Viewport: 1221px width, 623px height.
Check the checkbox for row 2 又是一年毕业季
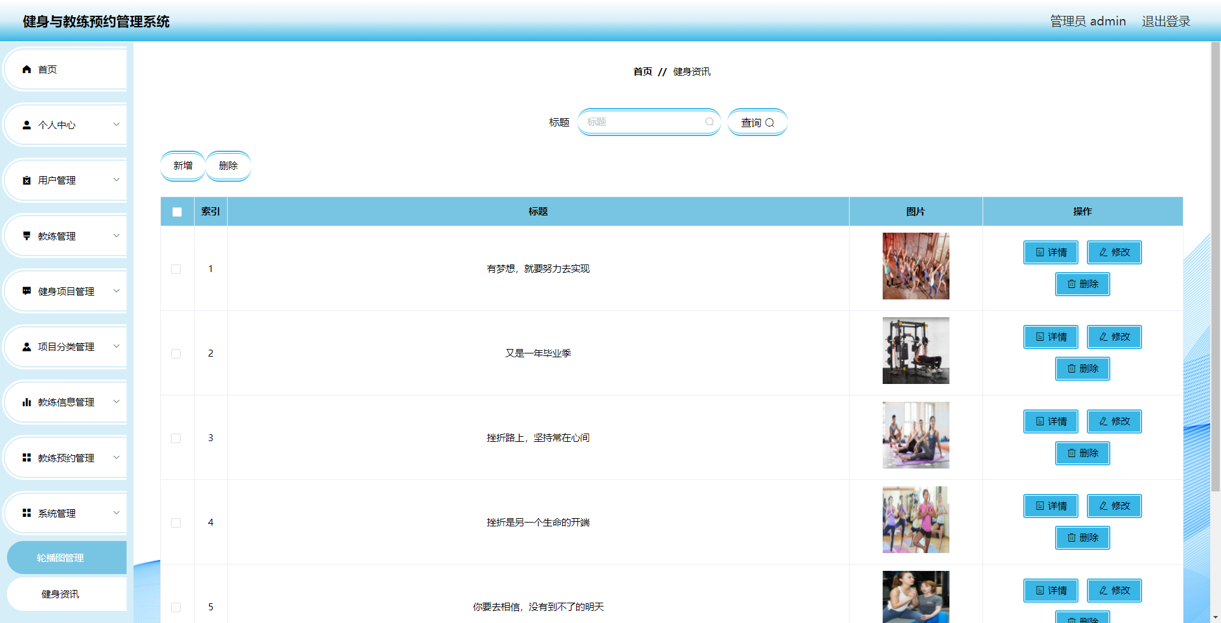coord(176,353)
